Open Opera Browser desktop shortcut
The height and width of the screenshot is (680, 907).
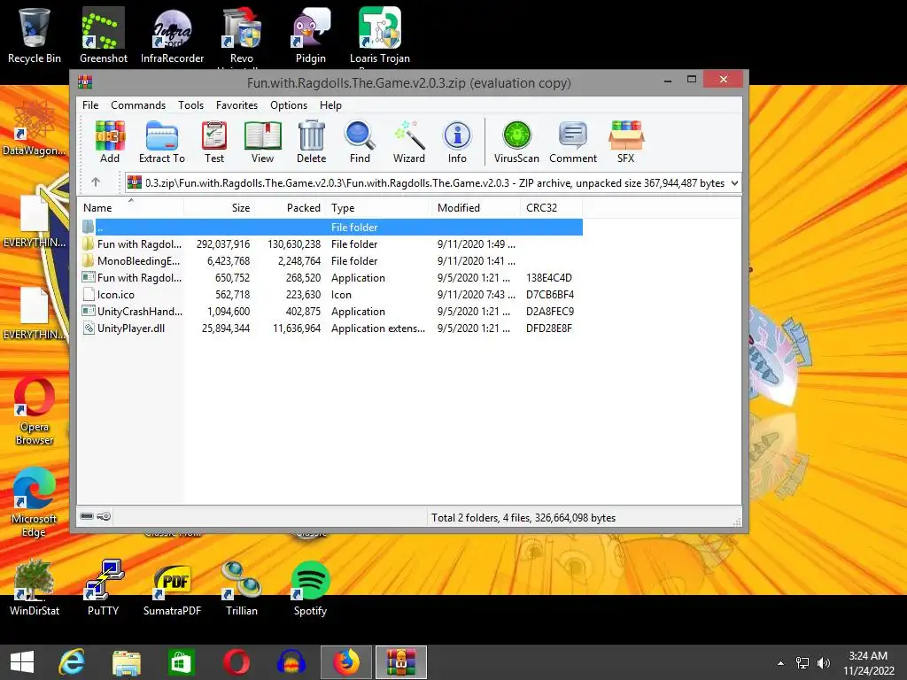[x=35, y=411]
